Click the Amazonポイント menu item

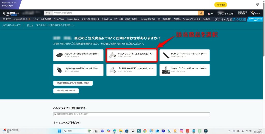[x=22, y=19]
